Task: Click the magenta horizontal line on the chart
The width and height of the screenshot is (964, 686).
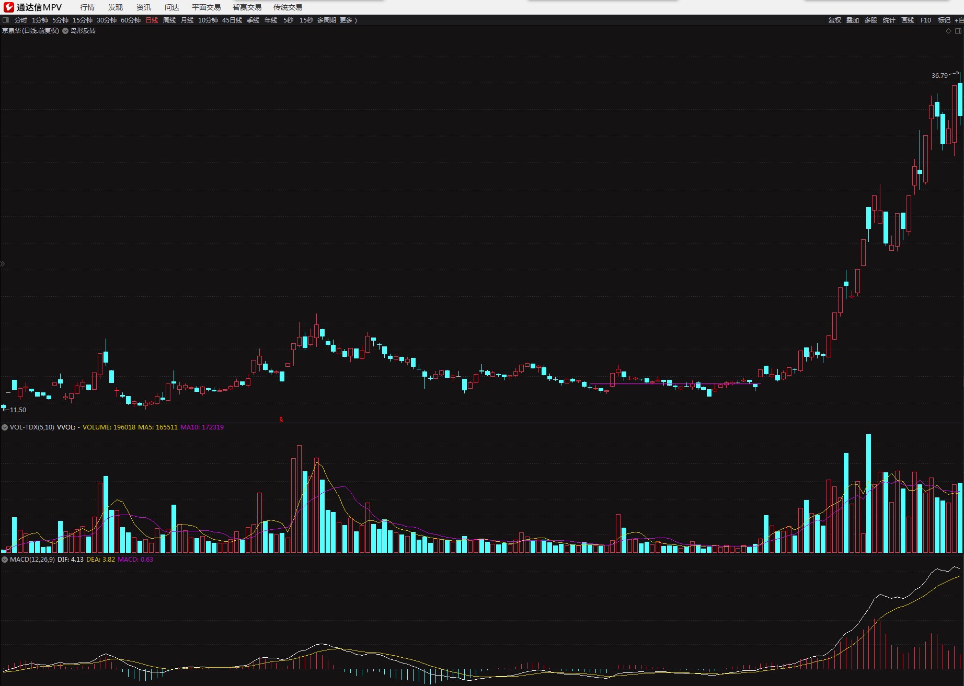Action: [674, 384]
